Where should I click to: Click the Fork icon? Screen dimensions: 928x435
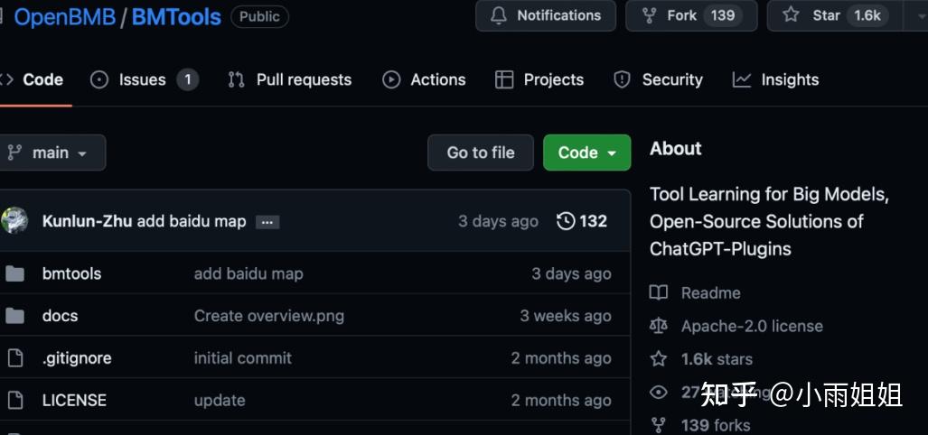pyautogui.click(x=649, y=15)
